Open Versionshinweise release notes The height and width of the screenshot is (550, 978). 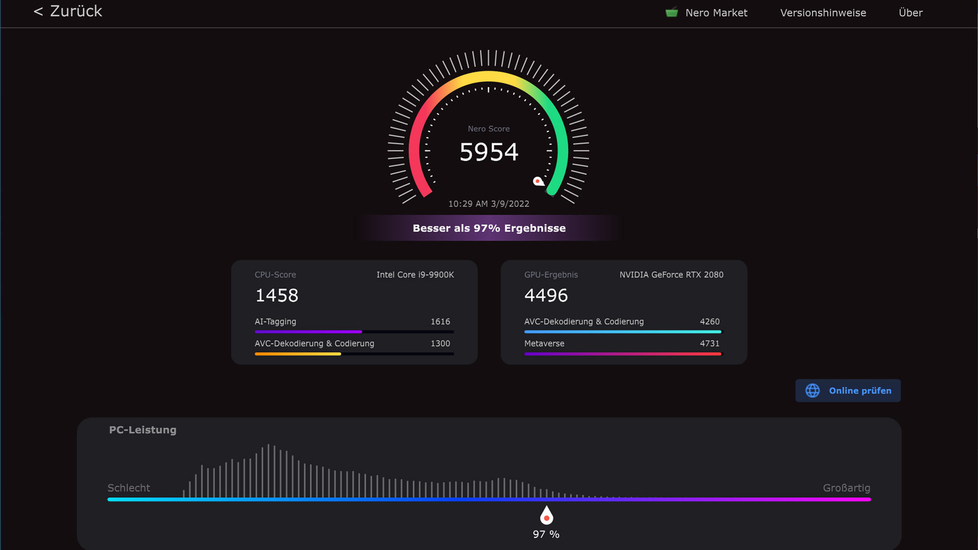point(823,13)
